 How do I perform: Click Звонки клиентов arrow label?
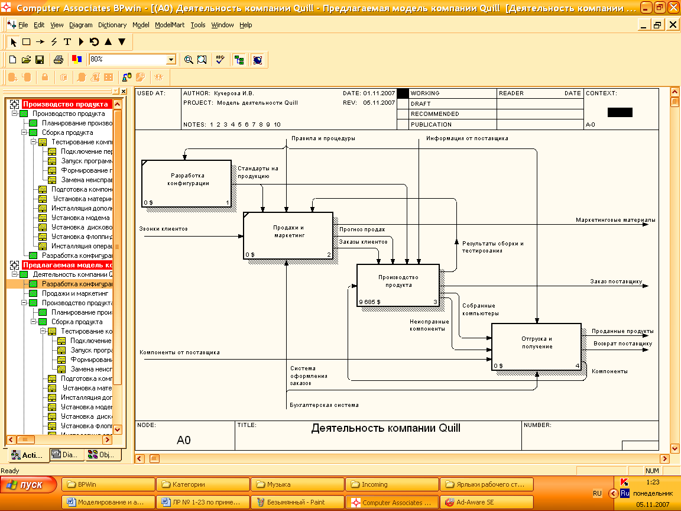(x=163, y=228)
